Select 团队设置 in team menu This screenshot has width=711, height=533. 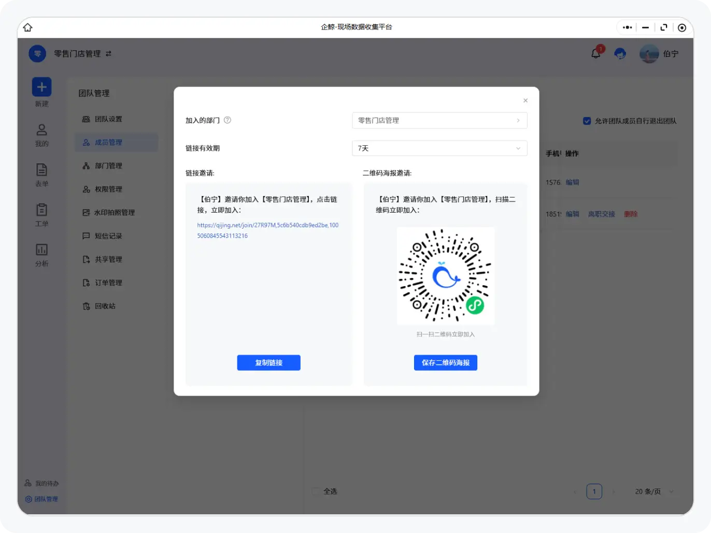pyautogui.click(x=117, y=119)
